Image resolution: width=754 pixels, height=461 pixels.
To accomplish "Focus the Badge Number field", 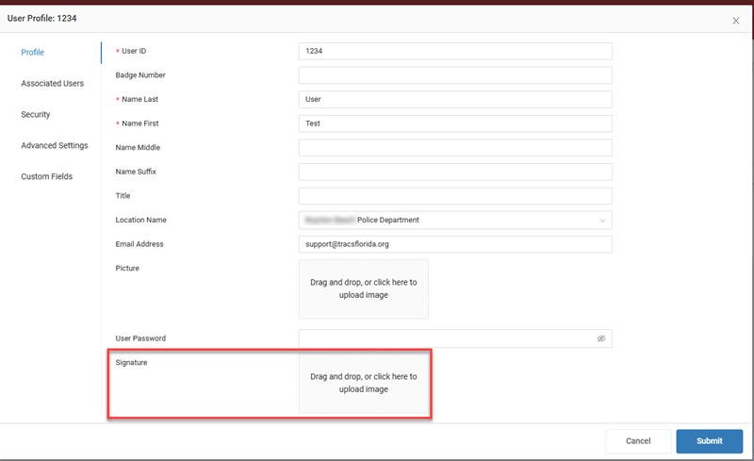I will tap(455, 75).
